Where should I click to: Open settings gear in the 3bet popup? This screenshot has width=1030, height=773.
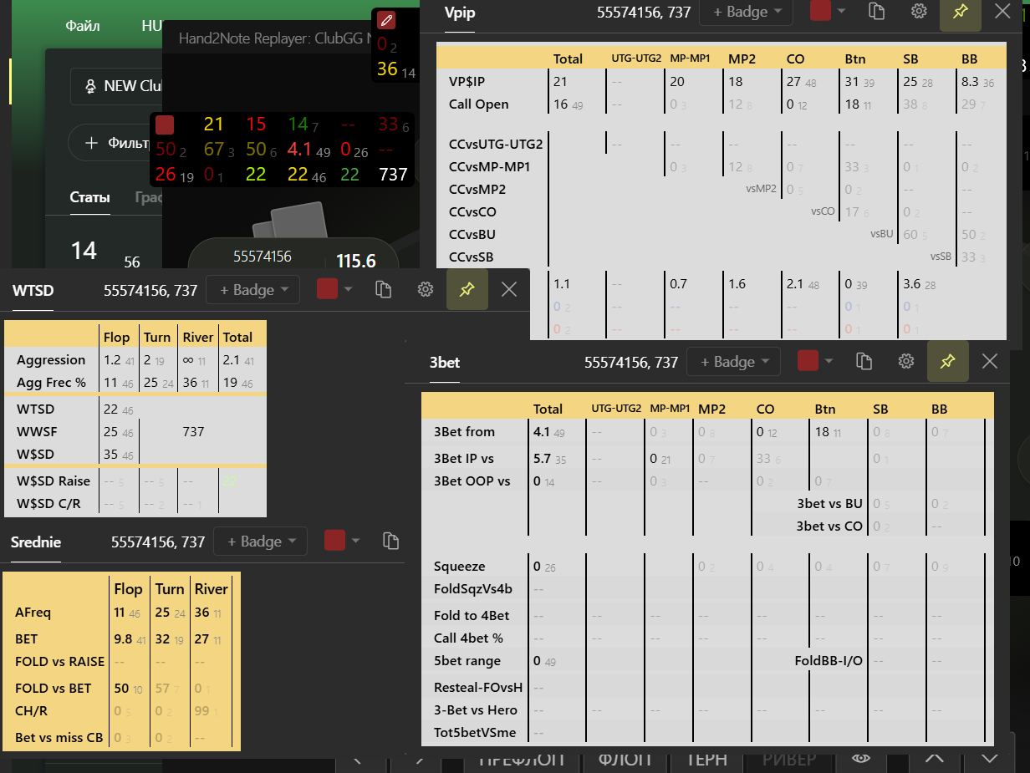point(905,362)
